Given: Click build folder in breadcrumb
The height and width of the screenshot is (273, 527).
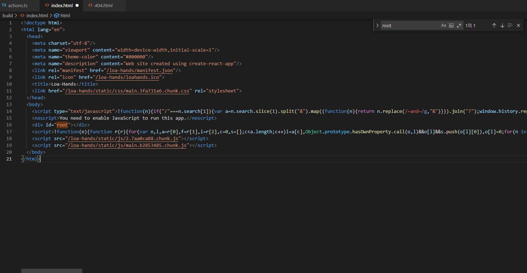Looking at the screenshot, I should (x=8, y=15).
